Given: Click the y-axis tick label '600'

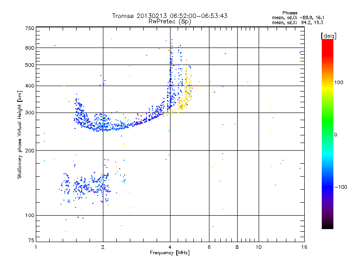Looking at the screenshot, I should [x=30, y=48].
